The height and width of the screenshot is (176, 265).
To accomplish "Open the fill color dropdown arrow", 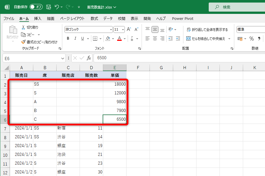I will coord(112,38).
